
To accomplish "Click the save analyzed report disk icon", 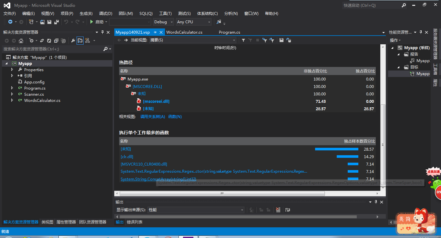I will pyautogui.click(x=282, y=40).
